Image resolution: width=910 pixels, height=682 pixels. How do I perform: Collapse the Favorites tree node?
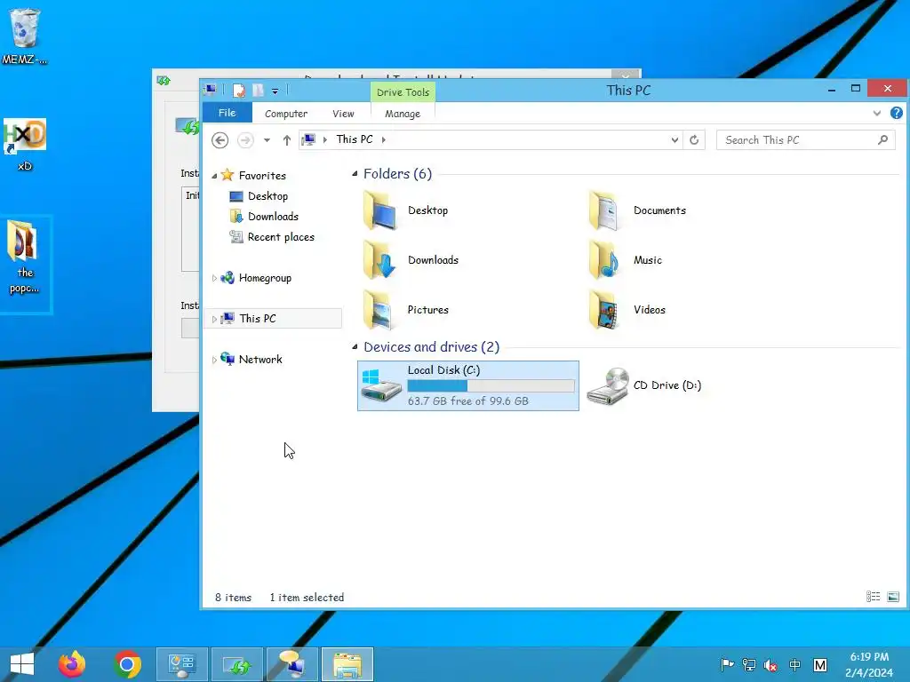point(214,176)
